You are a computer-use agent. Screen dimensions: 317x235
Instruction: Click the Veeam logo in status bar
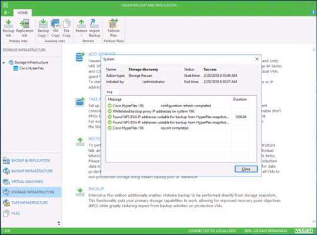coord(304,231)
